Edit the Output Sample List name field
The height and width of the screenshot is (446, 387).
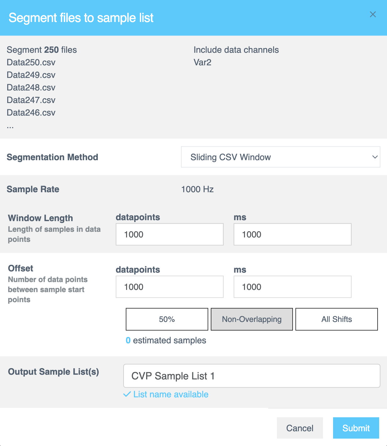pos(252,376)
